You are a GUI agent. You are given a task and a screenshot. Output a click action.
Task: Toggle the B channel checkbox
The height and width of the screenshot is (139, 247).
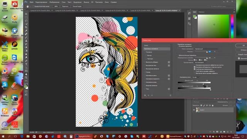coord(205,60)
